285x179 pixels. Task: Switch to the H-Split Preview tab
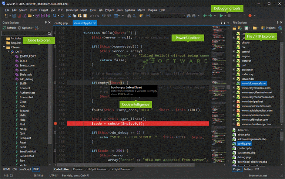[97, 169]
